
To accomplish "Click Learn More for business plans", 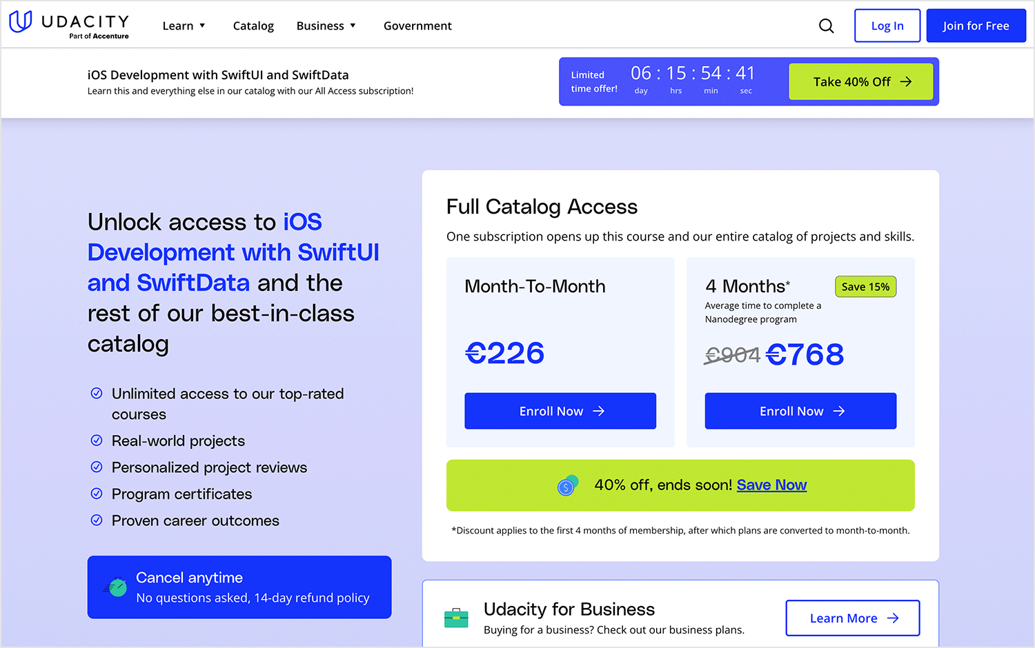I will pyautogui.click(x=853, y=618).
